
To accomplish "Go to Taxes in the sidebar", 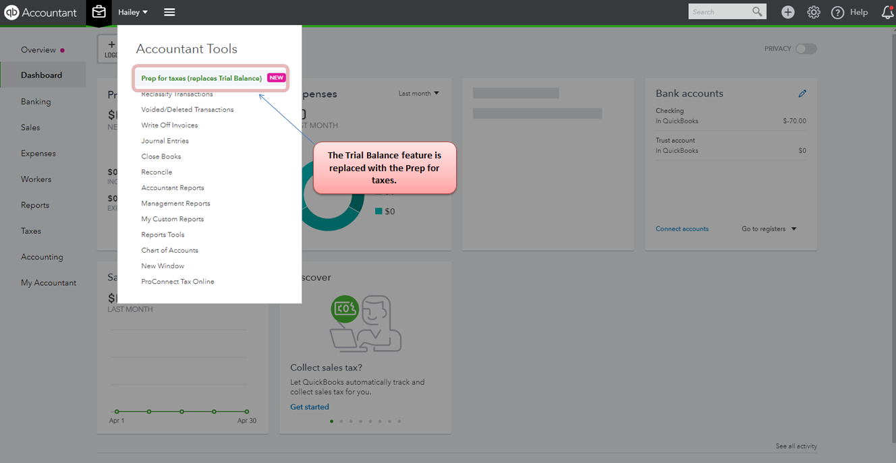I will pos(31,231).
